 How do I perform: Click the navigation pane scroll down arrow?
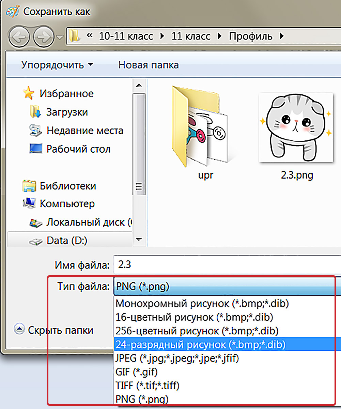(x=138, y=239)
